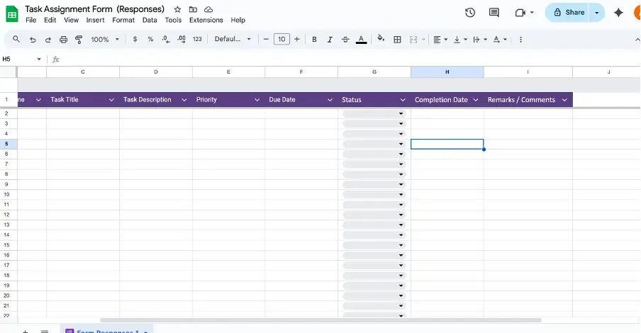Increase decimal places
Viewport: 641px width, 333px height.
(x=182, y=39)
